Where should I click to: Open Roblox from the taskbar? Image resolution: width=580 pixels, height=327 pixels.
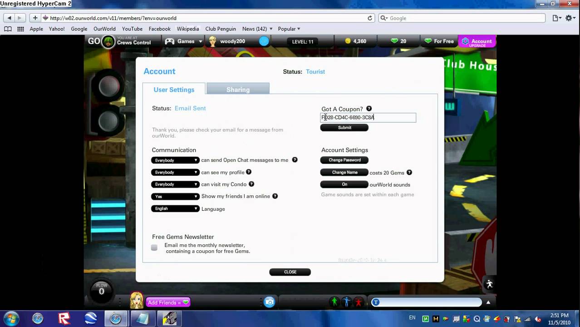pos(64,319)
